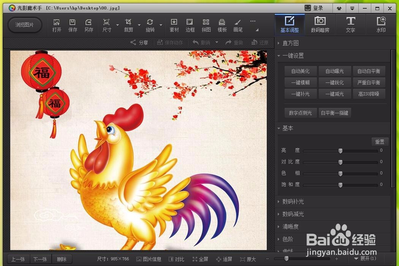Apply 自动美化 auto enhancement

click(300, 71)
